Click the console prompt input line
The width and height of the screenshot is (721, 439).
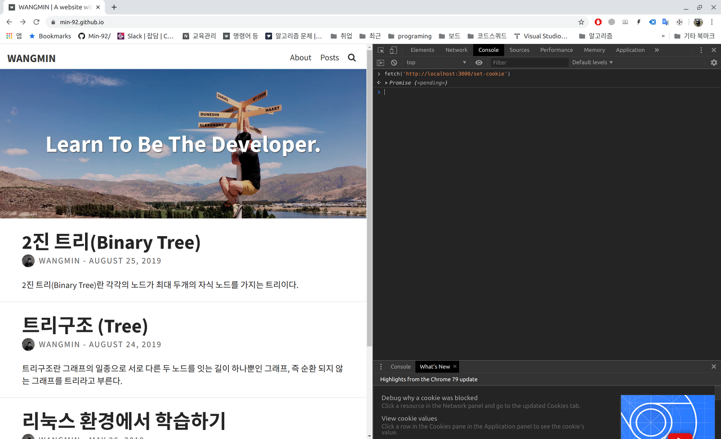coord(549,92)
